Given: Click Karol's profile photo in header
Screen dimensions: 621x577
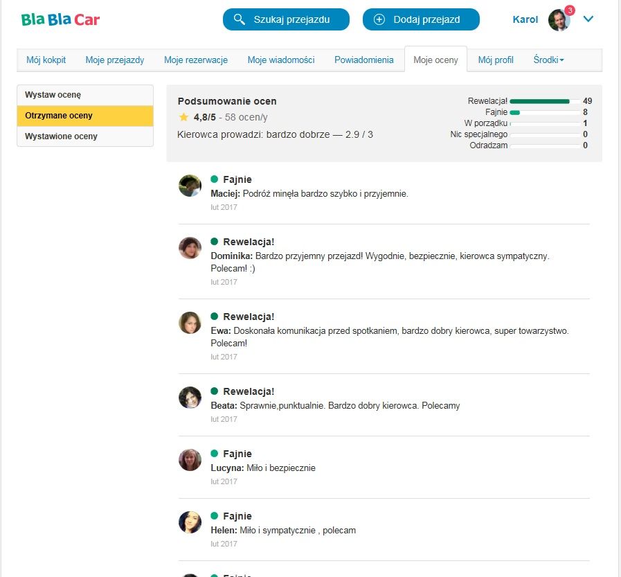Looking at the screenshot, I should (559, 20).
